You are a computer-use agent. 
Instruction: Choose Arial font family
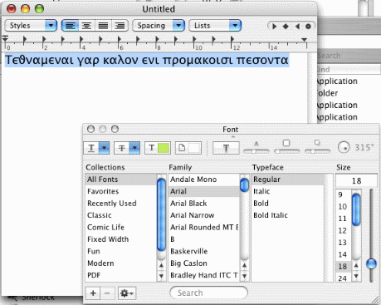203,191
